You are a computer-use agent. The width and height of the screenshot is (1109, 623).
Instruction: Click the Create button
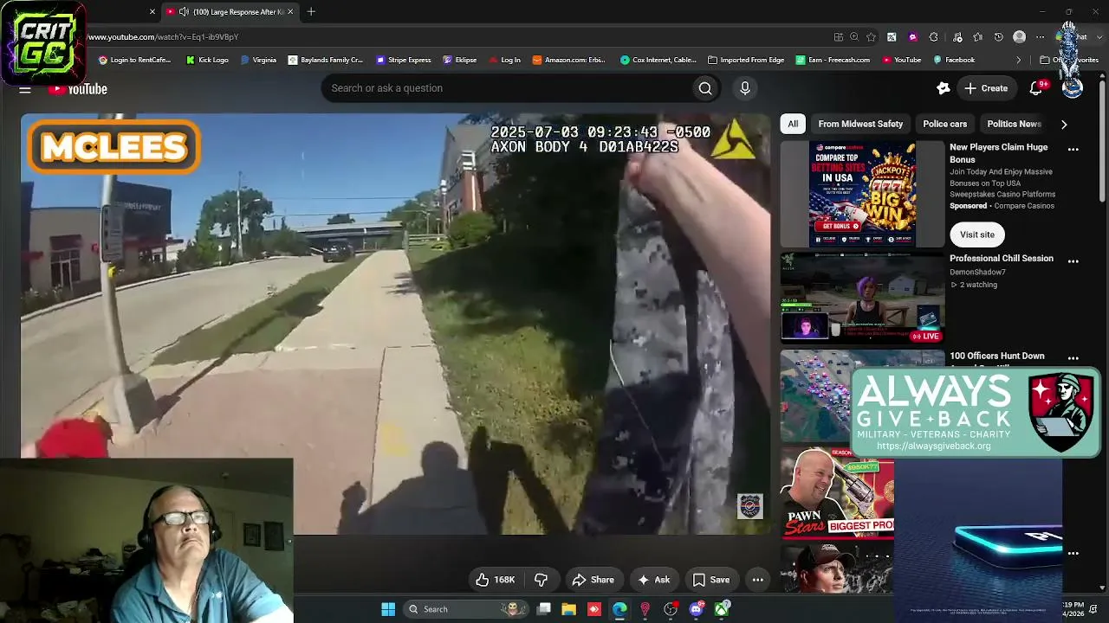coord(986,88)
